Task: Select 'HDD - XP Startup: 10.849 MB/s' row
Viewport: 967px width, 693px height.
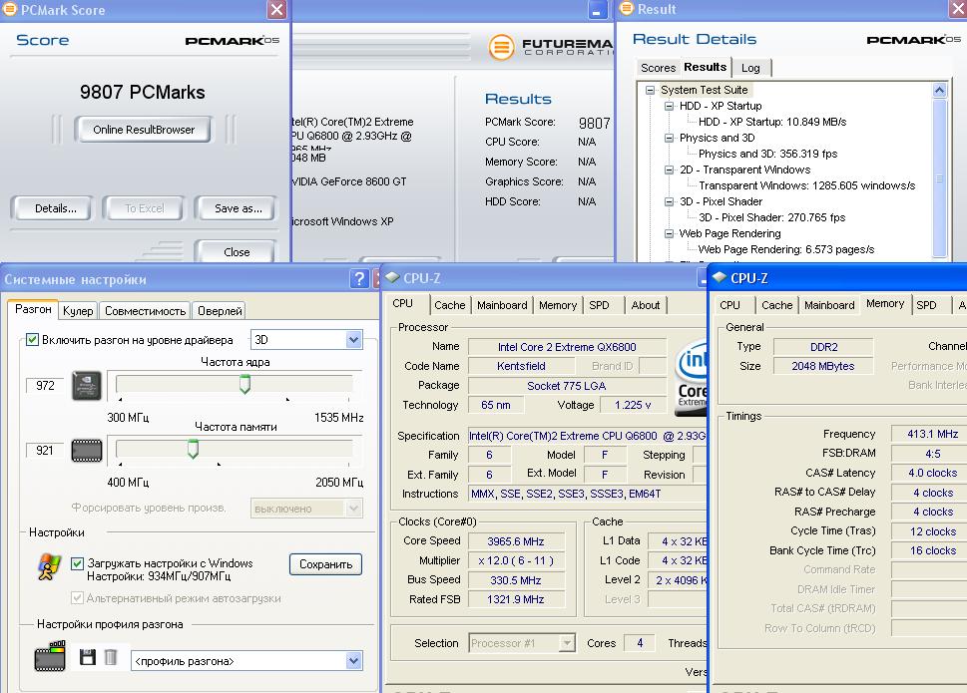Action: [x=772, y=122]
